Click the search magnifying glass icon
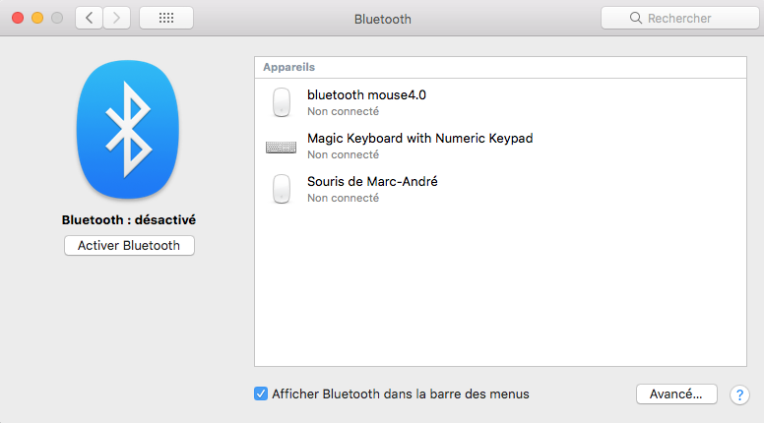This screenshot has width=764, height=423. (637, 19)
